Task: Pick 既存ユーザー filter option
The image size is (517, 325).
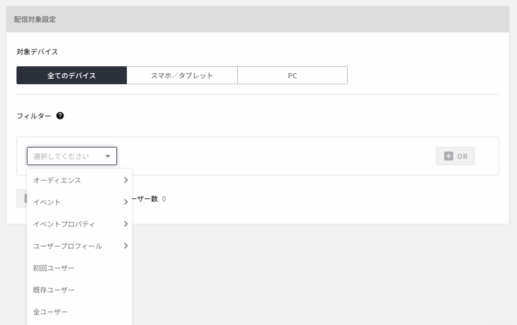Action: tap(79, 290)
